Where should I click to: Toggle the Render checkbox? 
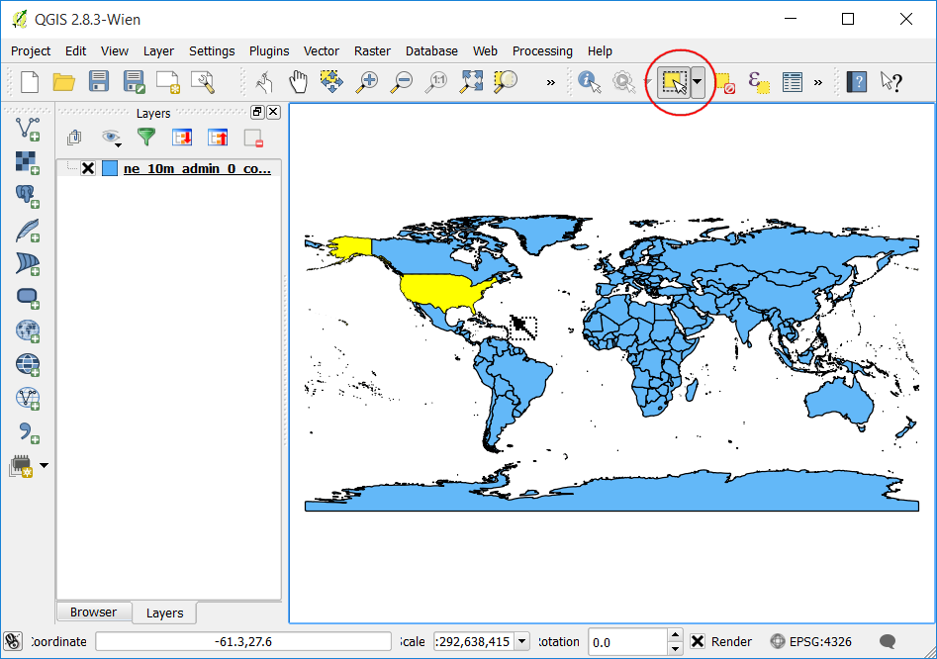tap(698, 641)
